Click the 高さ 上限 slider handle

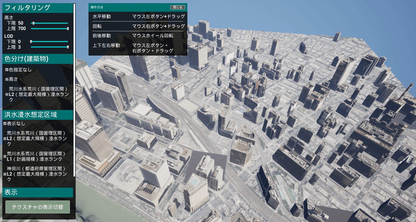point(68,29)
